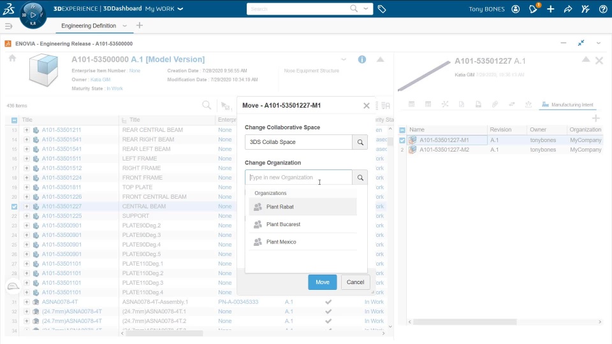
Task: Open the A101-53501811 TOP PLATE link
Action: click(62, 187)
